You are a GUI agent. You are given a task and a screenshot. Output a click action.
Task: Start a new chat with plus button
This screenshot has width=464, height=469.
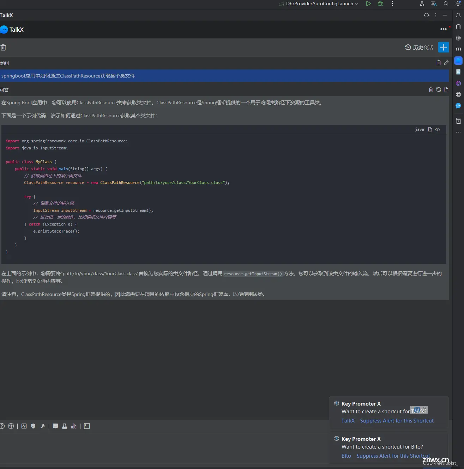pos(444,47)
